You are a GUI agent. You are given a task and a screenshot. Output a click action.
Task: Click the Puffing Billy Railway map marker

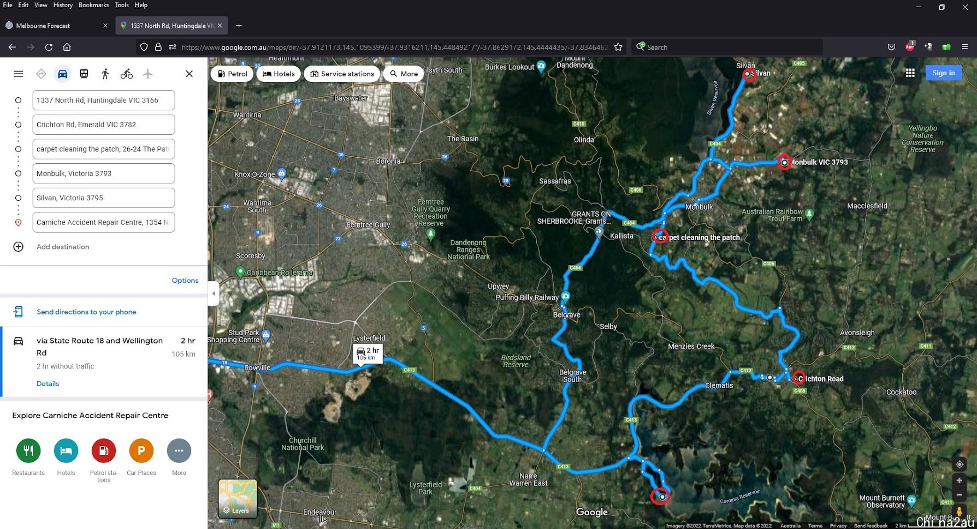tap(566, 296)
